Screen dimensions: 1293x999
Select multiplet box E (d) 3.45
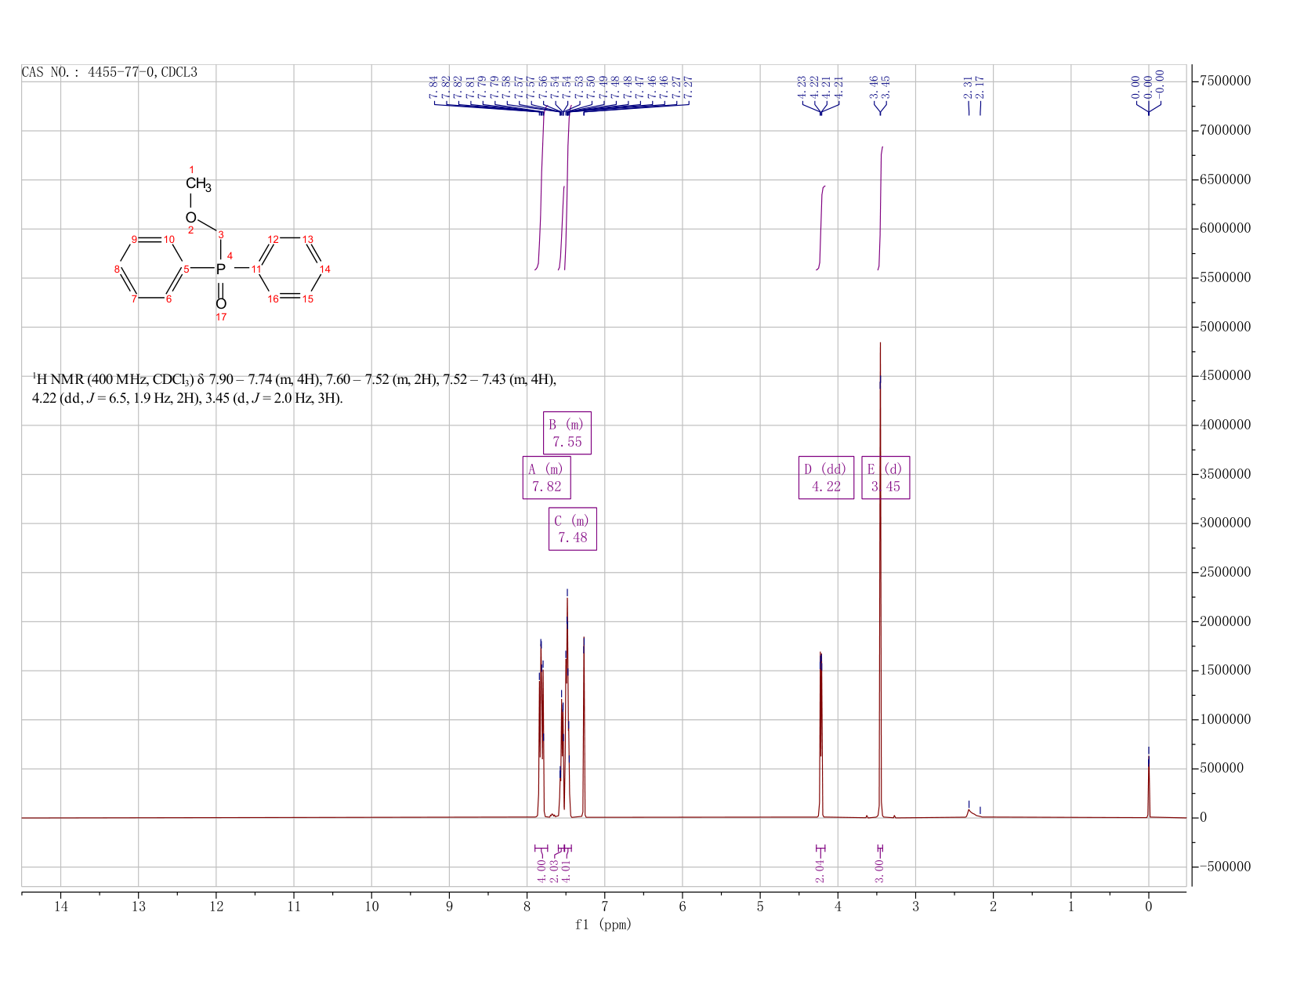886,478
